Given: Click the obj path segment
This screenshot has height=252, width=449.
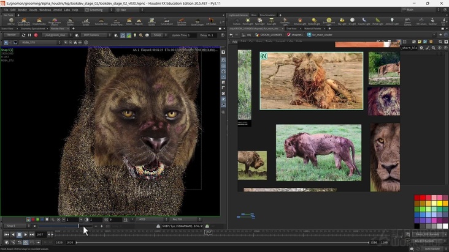Looking at the screenshot, I should (247, 35).
